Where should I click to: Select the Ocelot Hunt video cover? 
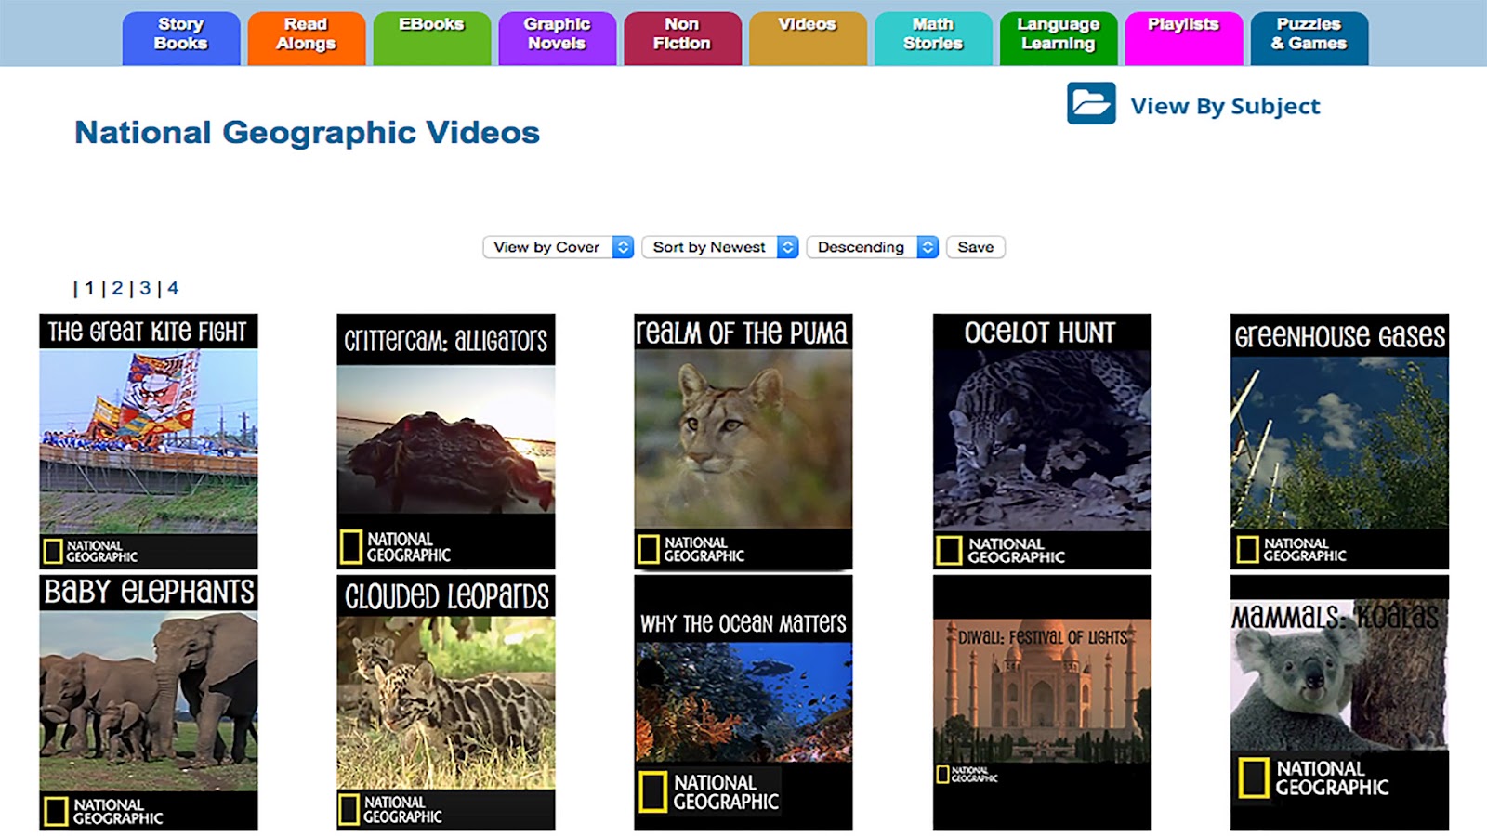point(1042,441)
